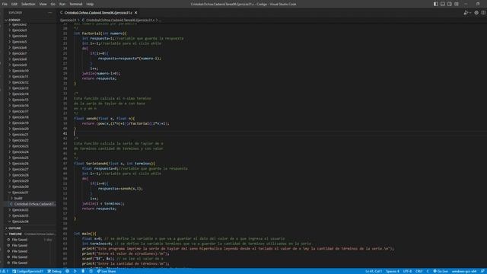Screen dimensions: 487x274
Task: Click the int Factorial function declaration line
Action: [100, 33]
